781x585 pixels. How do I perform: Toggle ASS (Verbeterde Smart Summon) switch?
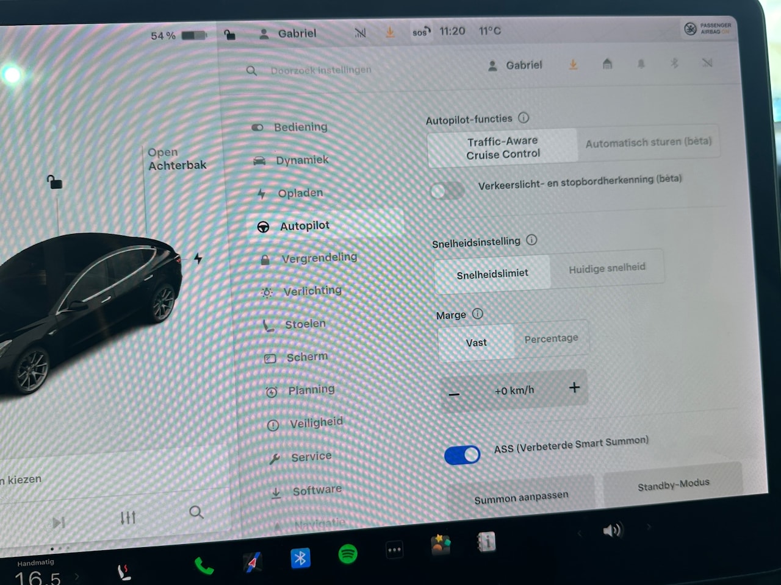(x=462, y=455)
